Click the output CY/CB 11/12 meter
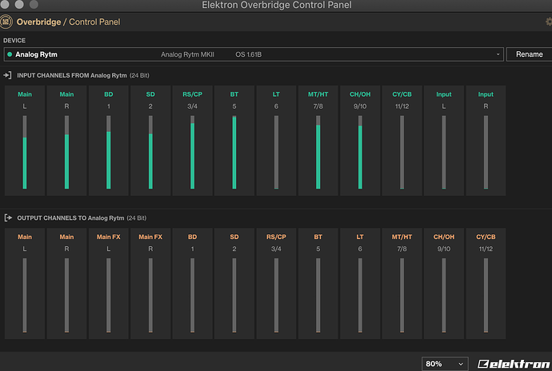The width and height of the screenshot is (552, 371). click(x=486, y=295)
